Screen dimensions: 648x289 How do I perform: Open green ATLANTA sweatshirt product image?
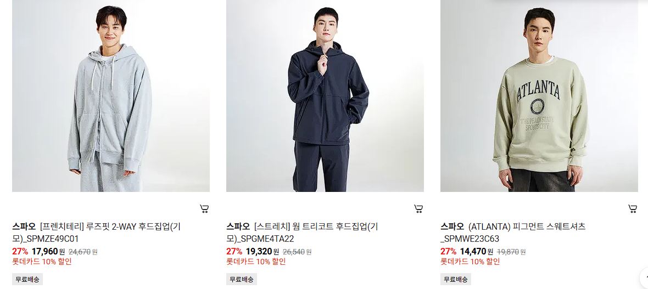pyautogui.click(x=539, y=96)
